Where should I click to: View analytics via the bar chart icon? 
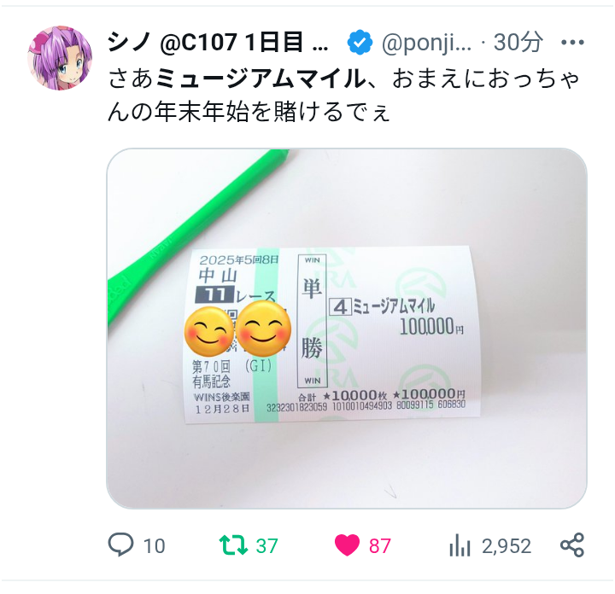(460, 545)
